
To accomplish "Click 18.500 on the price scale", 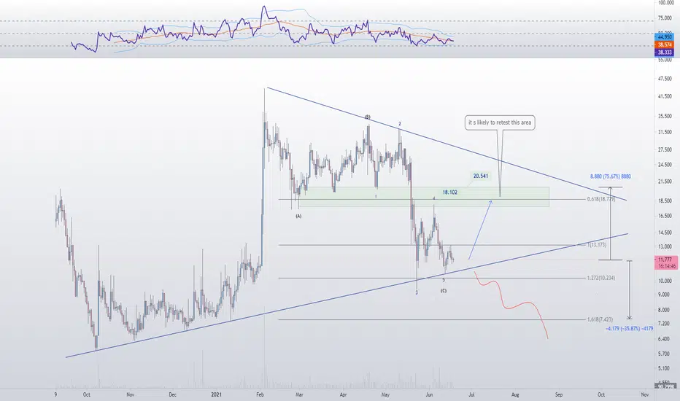I will 665,200.
